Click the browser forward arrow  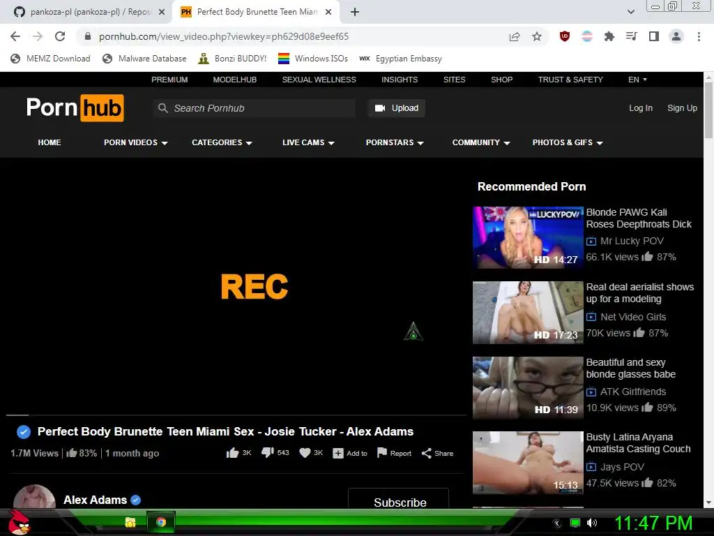click(x=38, y=36)
